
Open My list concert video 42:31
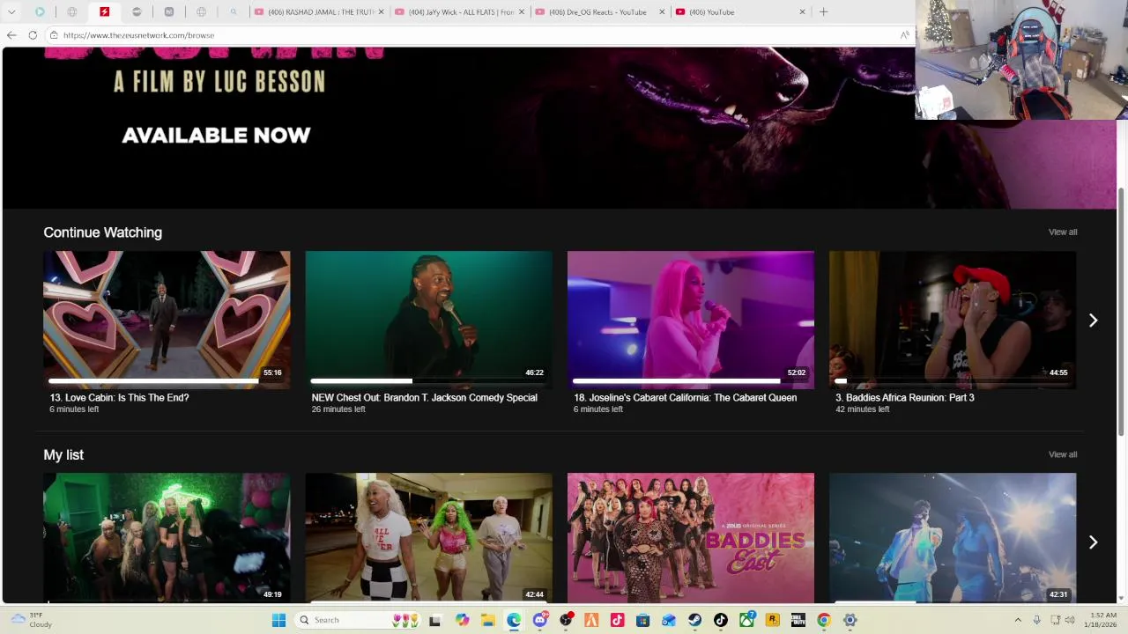coord(953,538)
